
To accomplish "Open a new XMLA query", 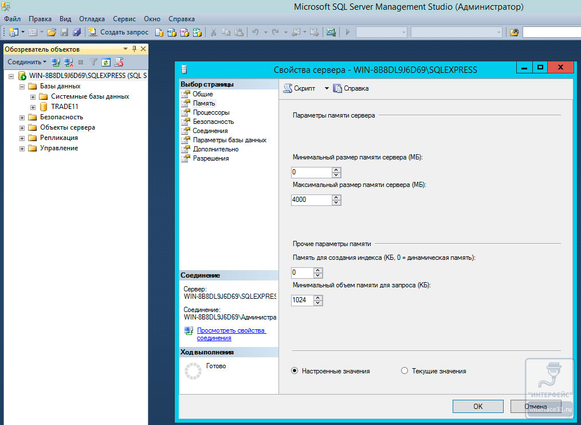I will click(197, 33).
